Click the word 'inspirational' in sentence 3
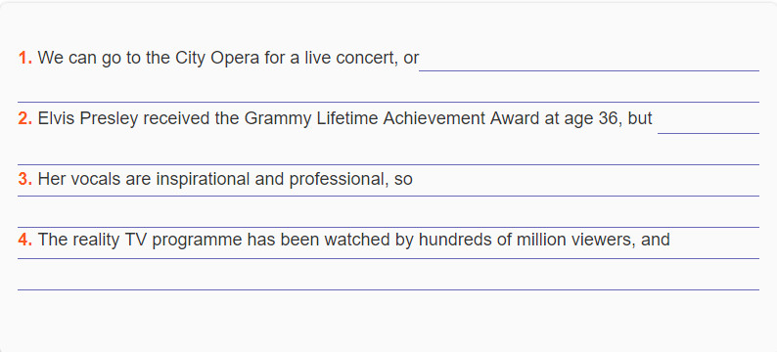This screenshot has height=352, width=777. click(203, 180)
